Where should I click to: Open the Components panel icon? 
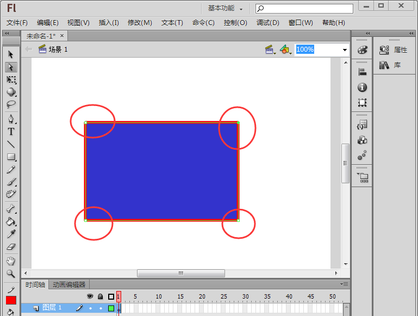362,140
